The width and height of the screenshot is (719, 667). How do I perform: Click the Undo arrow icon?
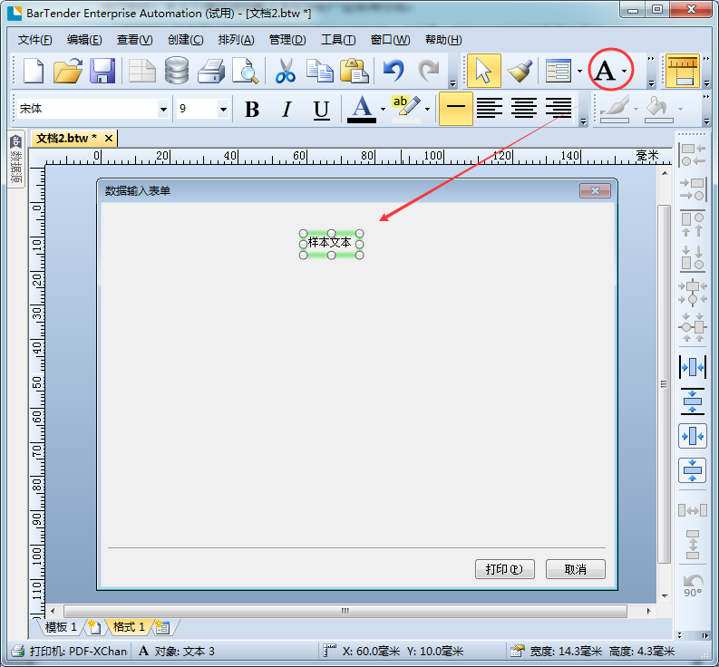pos(393,71)
